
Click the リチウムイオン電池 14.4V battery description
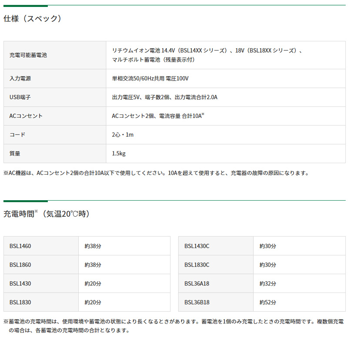click(207, 55)
